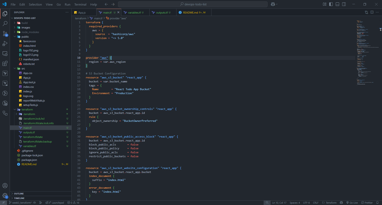
Task: Change line ending via CRLF status item
Action: pos(315,202)
